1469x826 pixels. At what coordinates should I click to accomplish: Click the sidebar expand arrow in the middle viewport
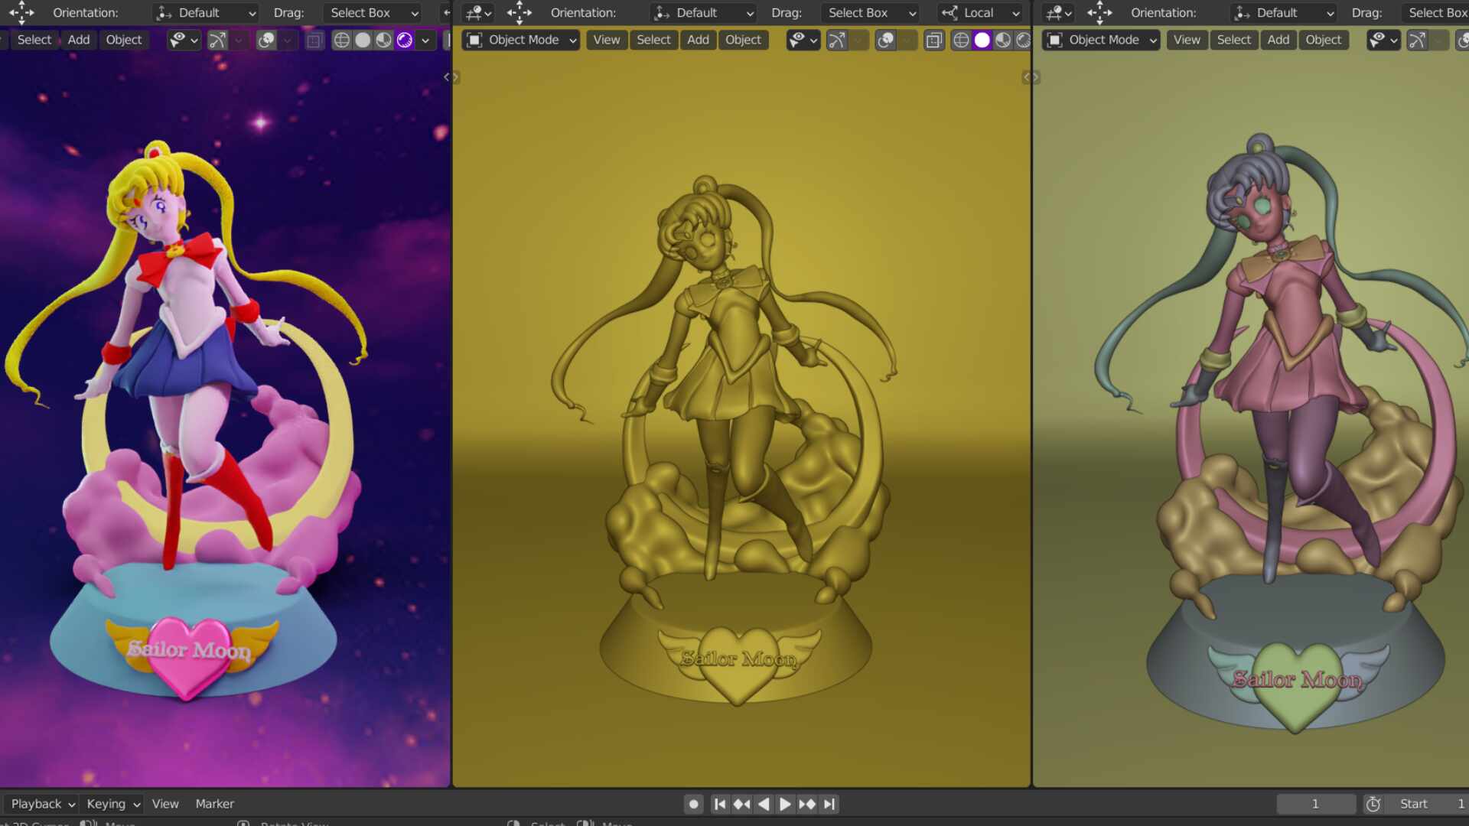pos(1027,76)
